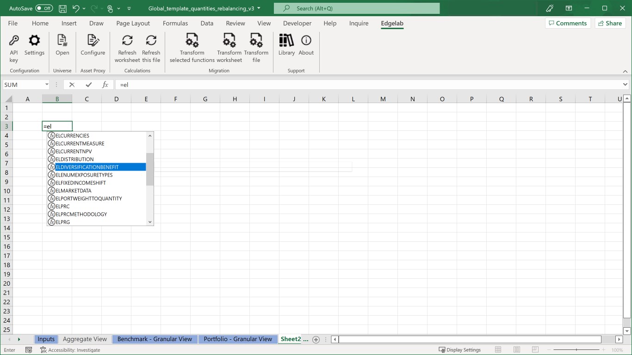Click in the formula bar input
This screenshot has width=632, height=355.
[x=368, y=85]
